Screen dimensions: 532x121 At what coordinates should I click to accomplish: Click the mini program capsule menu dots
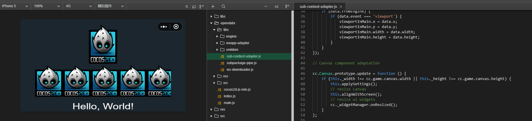(164, 27)
